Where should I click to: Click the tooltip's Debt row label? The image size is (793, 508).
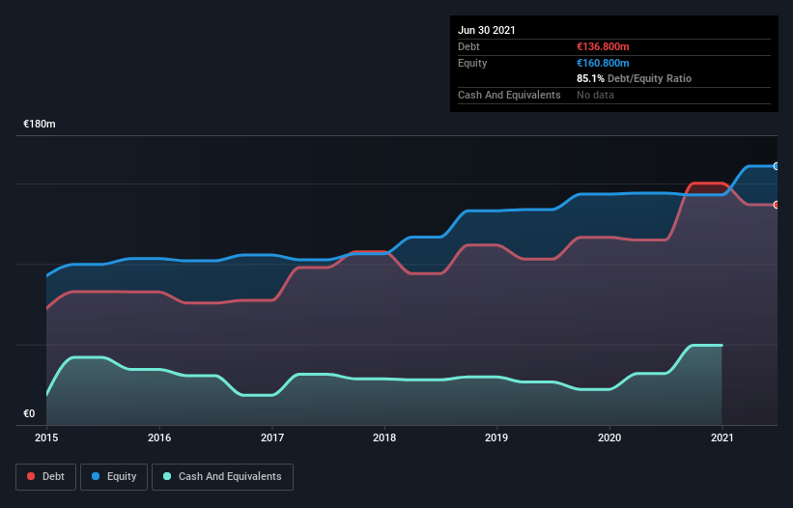pyautogui.click(x=468, y=46)
